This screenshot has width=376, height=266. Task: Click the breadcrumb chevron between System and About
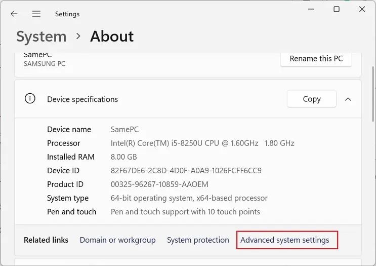[78, 36]
